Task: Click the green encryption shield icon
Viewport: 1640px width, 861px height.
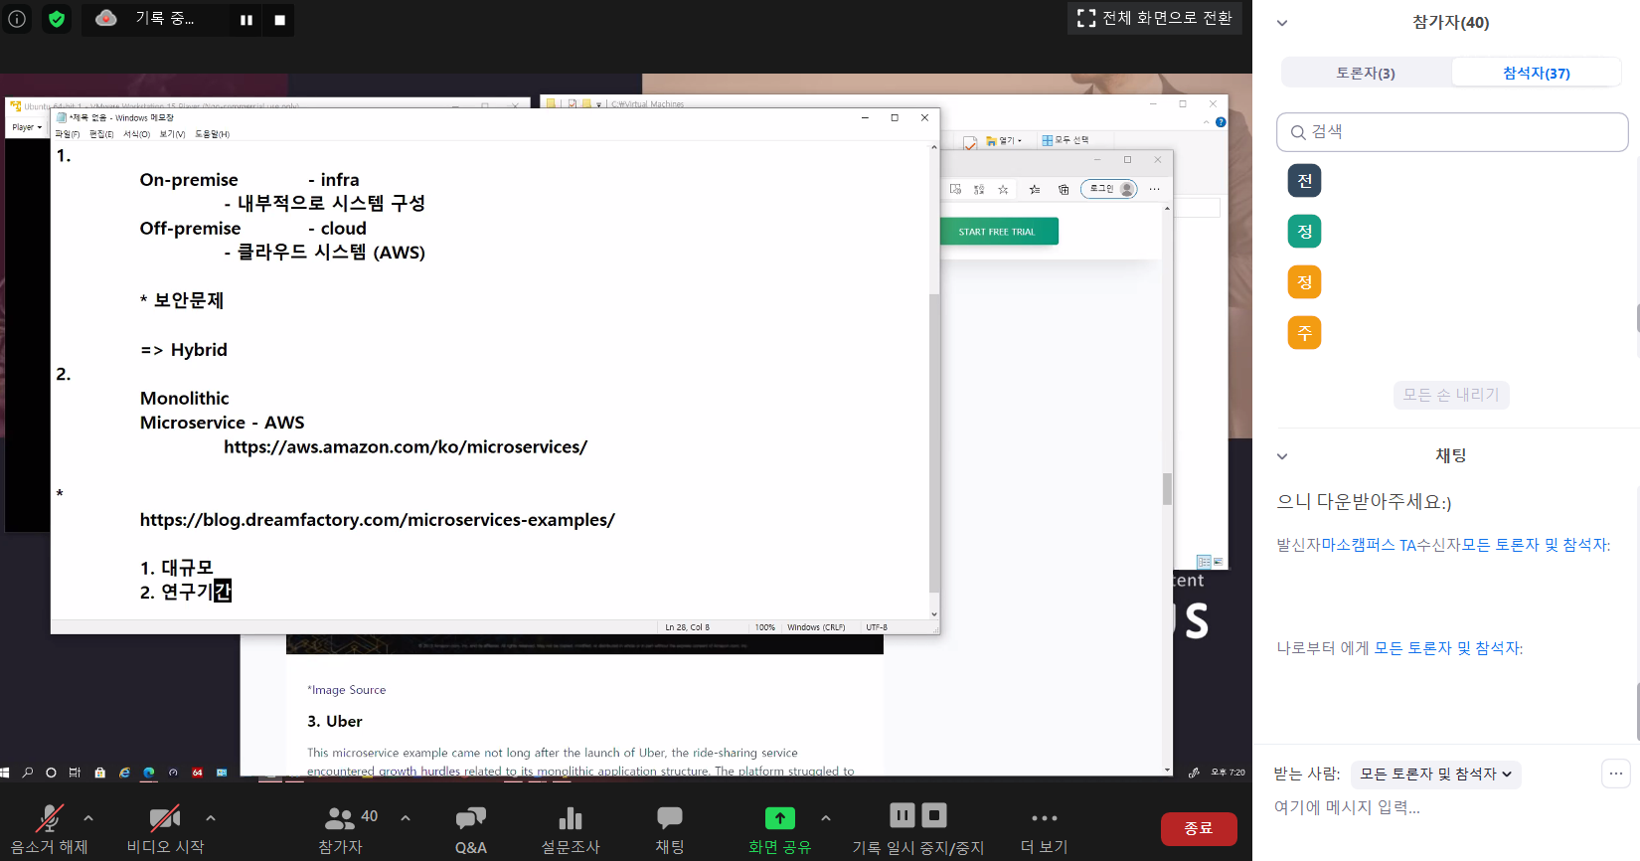Action: coord(57,19)
